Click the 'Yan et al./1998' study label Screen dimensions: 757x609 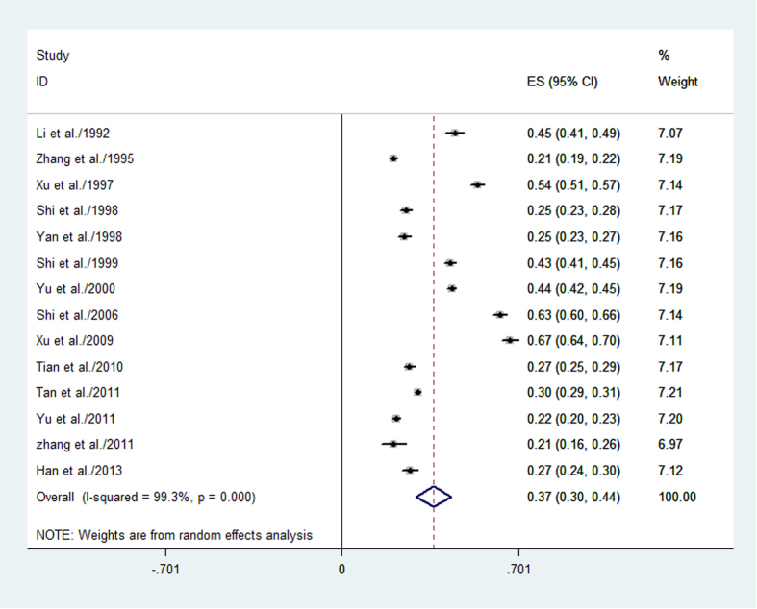pyautogui.click(x=79, y=237)
